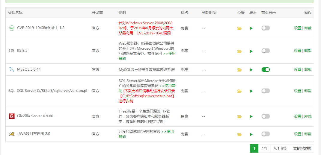Click red CVE-2019-1040 description text
This screenshot has width=321, height=155.
click(146, 28)
